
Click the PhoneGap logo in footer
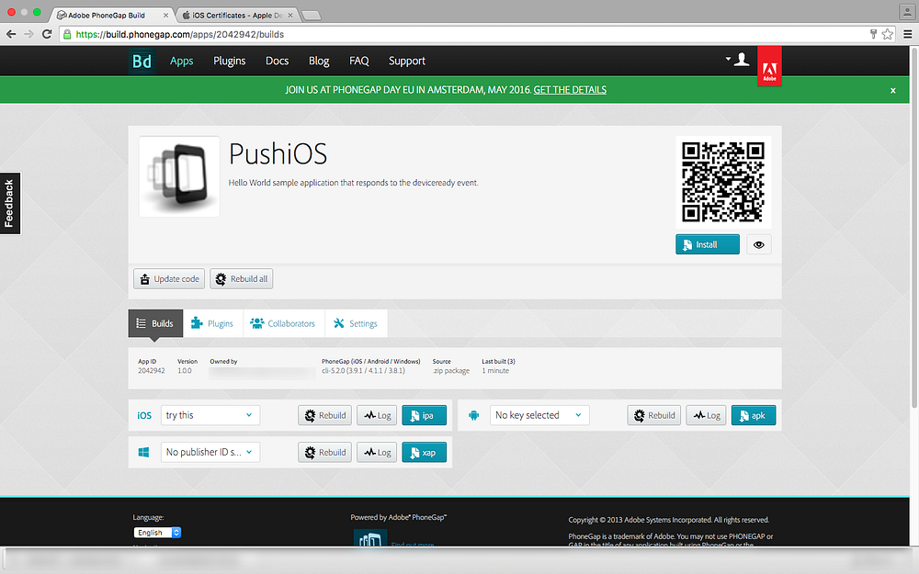(x=369, y=537)
